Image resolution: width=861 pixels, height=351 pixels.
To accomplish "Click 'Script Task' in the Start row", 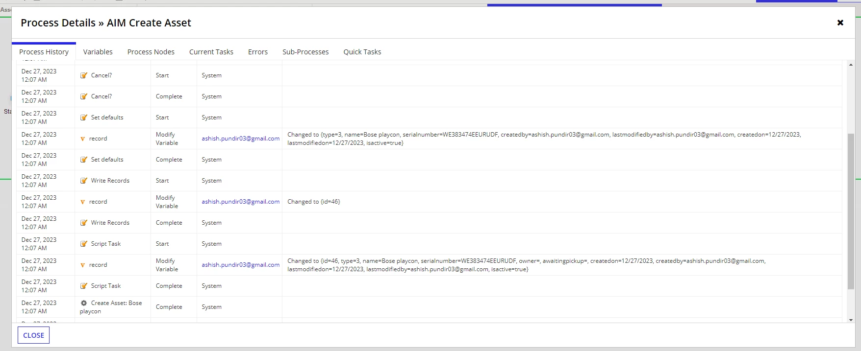I will pyautogui.click(x=106, y=244).
